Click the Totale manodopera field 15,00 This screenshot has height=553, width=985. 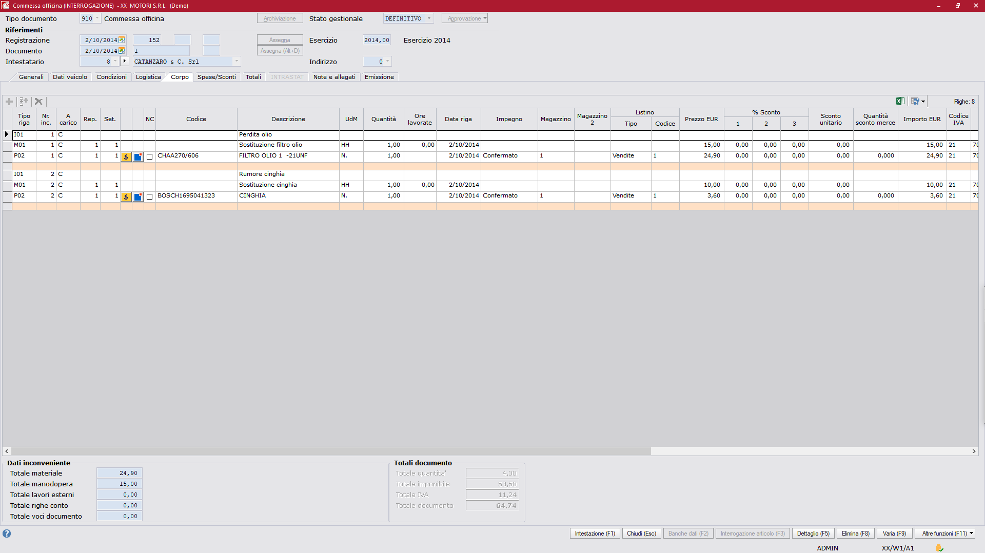[119, 484]
